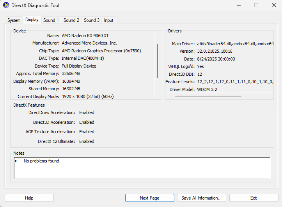Screen dimensions: 282x207
Task: Click the Help button
Action: [x=29, y=198]
